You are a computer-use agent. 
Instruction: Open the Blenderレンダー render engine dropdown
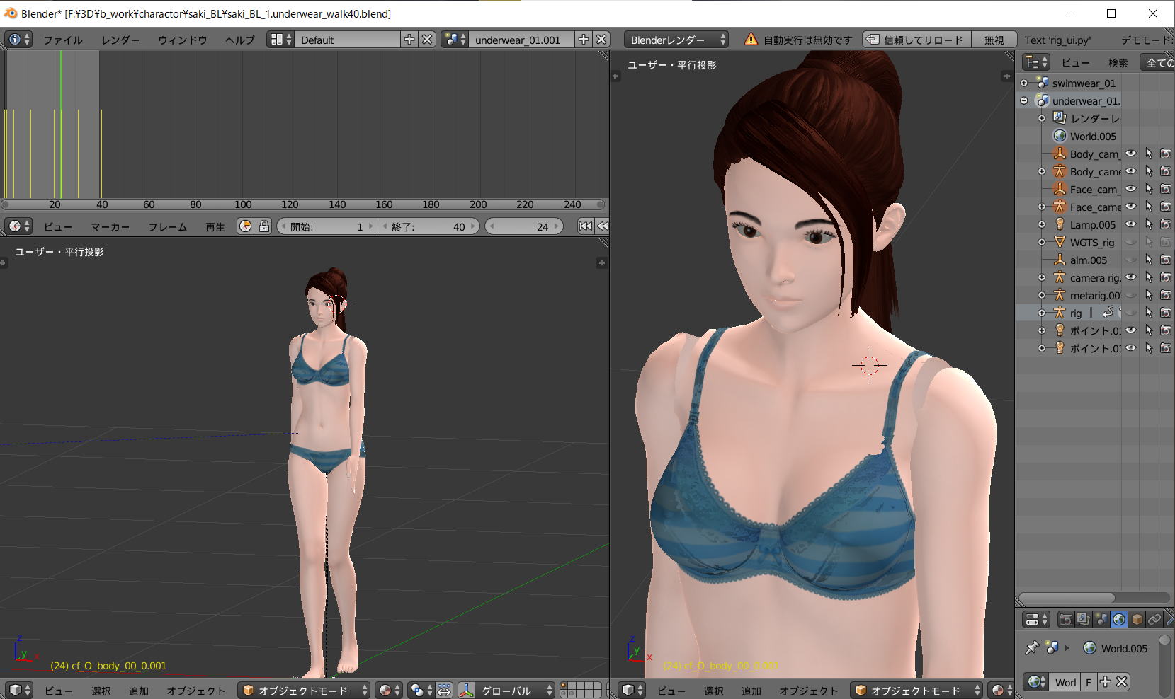click(x=676, y=40)
